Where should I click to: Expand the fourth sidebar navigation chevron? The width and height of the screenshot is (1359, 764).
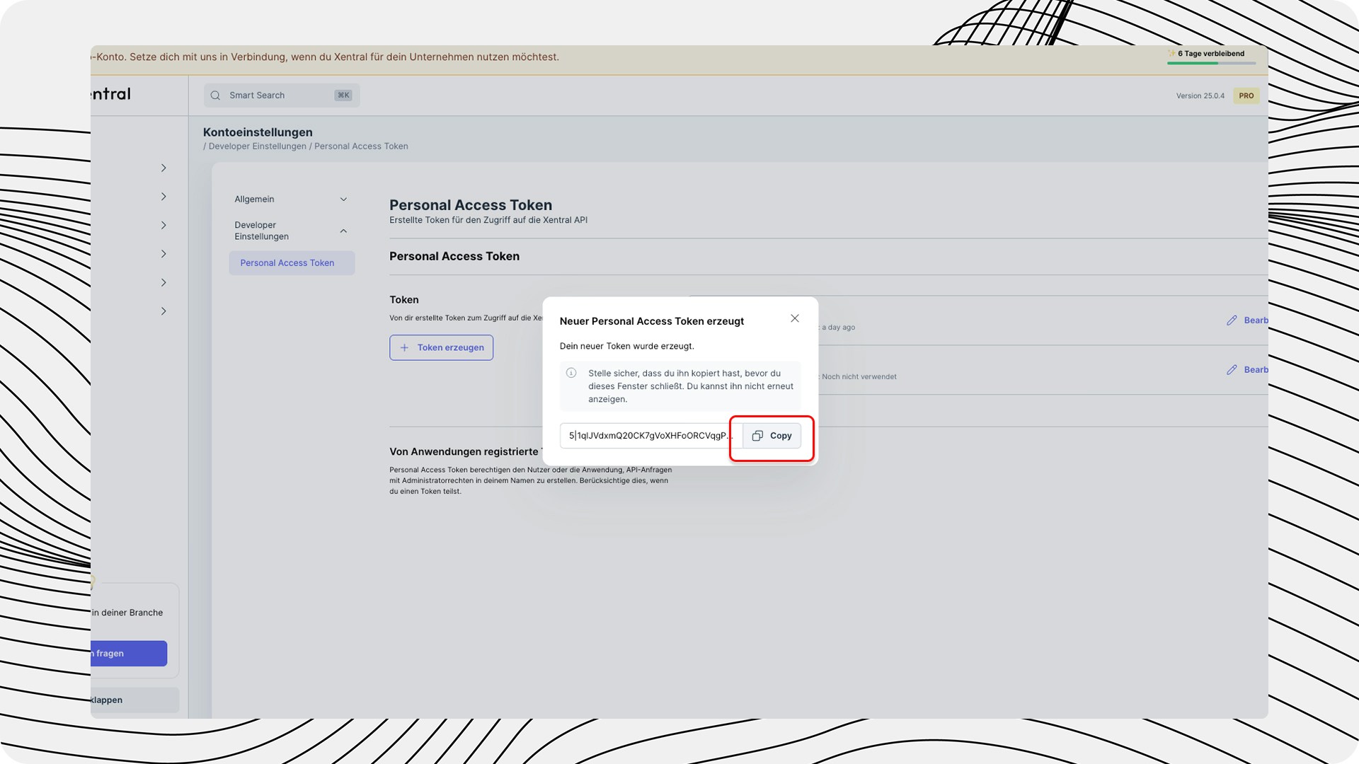tap(164, 254)
